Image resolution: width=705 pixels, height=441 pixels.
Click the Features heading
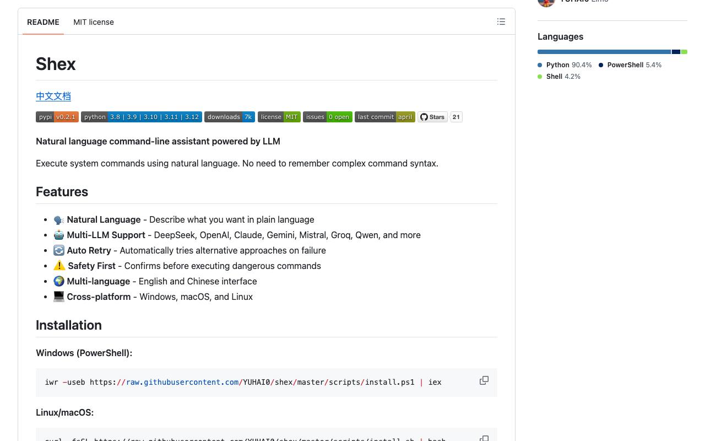pyautogui.click(x=62, y=192)
